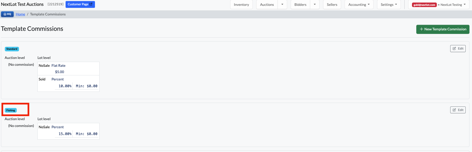Click the Flat Rate label in Standard
The width and height of the screenshot is (472, 152).
pos(58,66)
